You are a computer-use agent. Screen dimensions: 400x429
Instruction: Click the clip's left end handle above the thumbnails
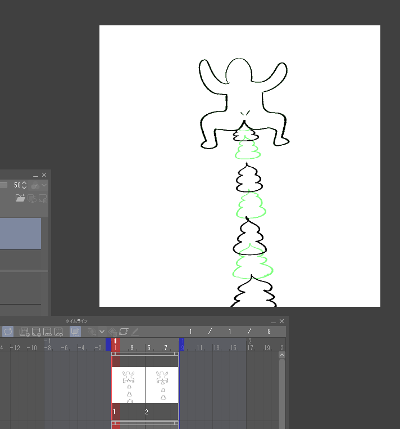[113, 354]
